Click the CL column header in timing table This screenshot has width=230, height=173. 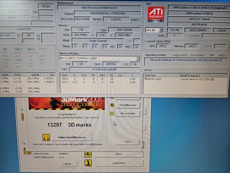pyautogui.click(x=75, y=75)
